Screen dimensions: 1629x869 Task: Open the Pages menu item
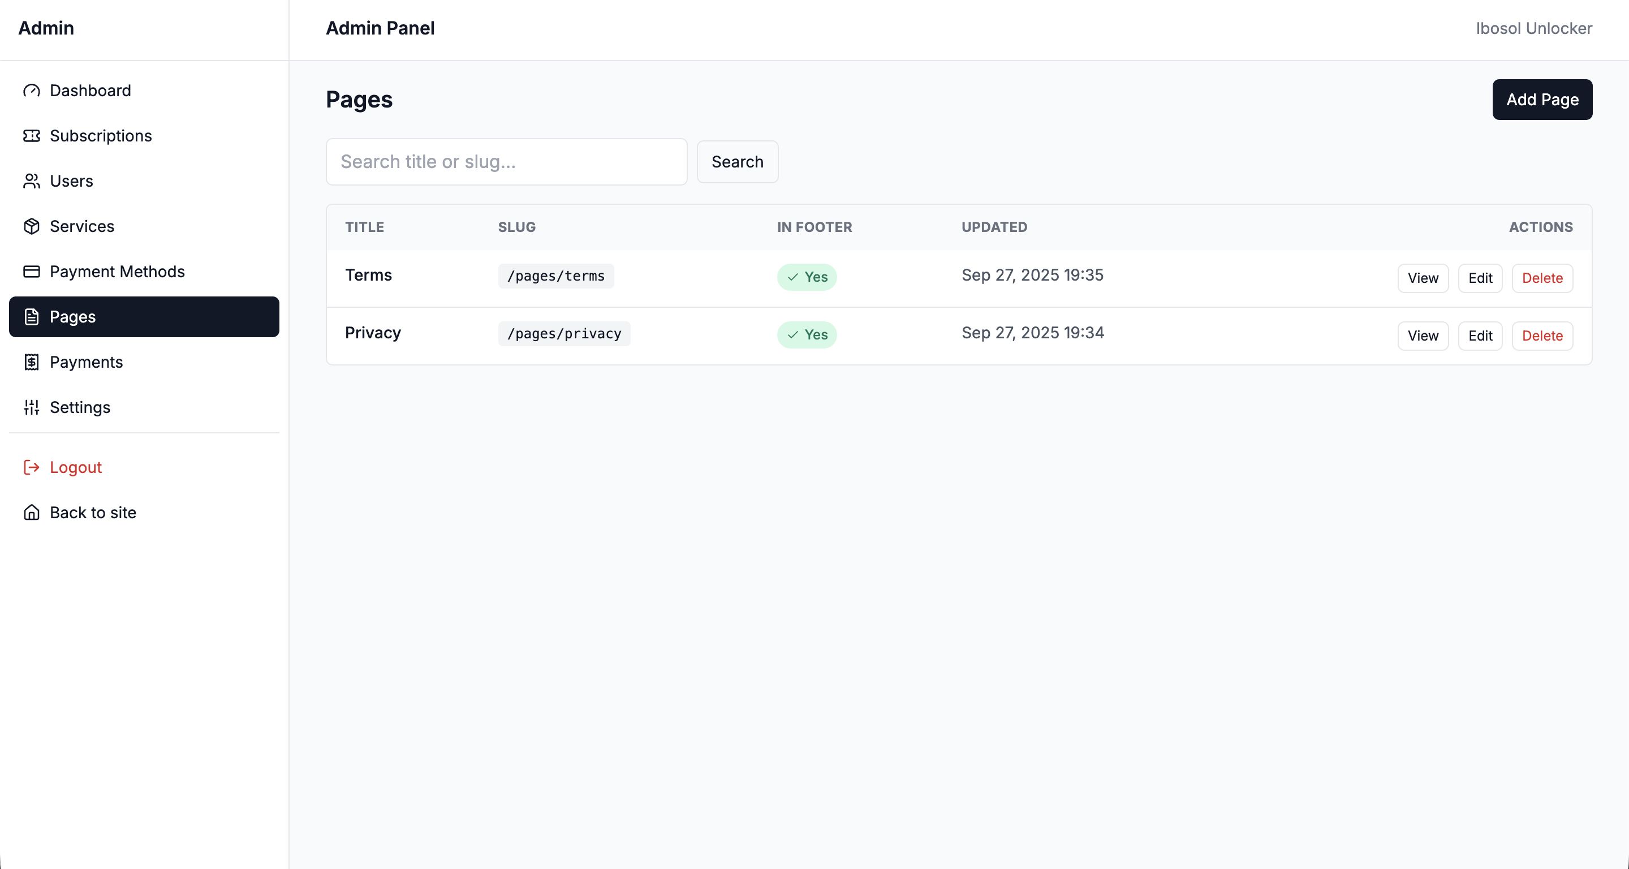144,317
